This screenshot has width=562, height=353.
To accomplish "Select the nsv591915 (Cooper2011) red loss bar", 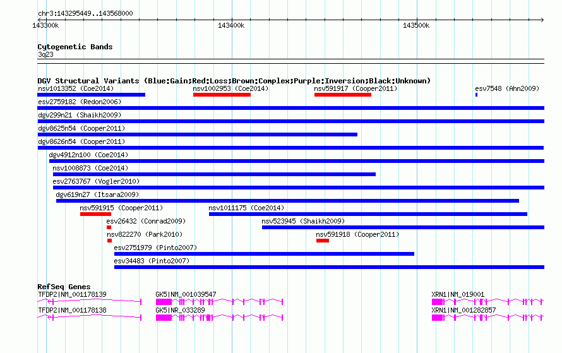I will click(x=96, y=214).
